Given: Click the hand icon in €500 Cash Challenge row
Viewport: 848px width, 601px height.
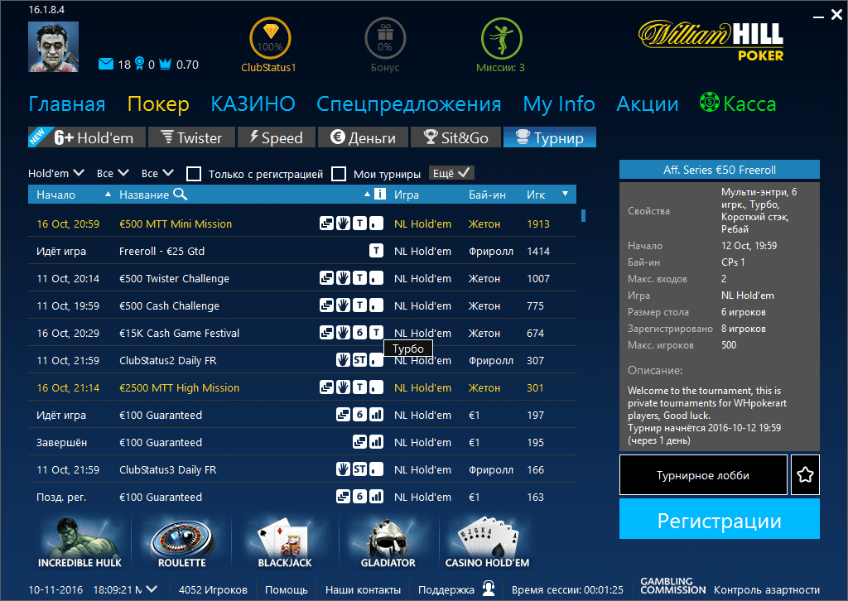Looking at the screenshot, I should click(343, 305).
